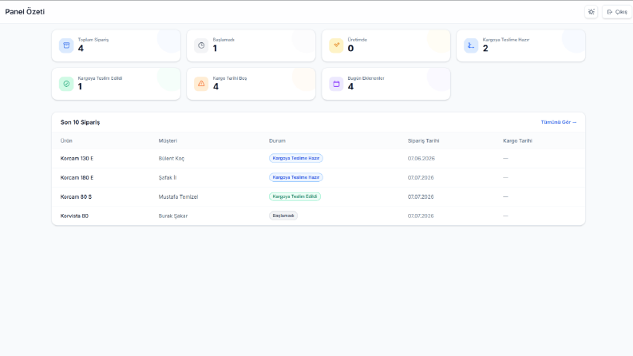Click customer name Şafak İl
The height and width of the screenshot is (356, 633).
[x=167, y=177]
